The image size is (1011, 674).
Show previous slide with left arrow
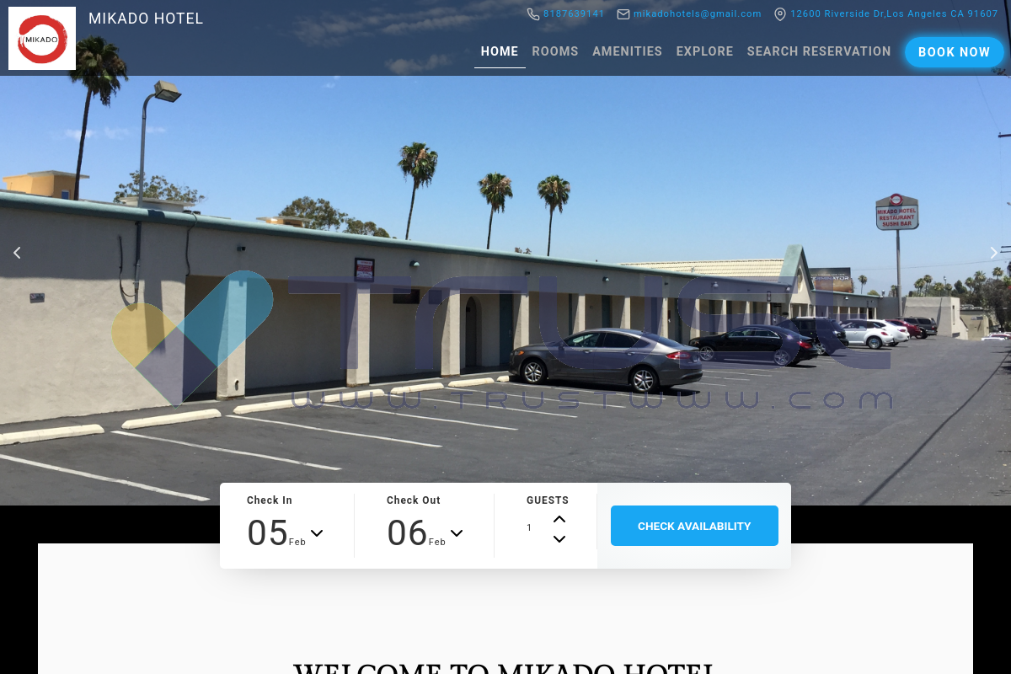click(x=17, y=253)
